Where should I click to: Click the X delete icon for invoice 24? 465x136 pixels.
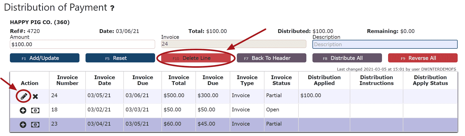coord(35,96)
